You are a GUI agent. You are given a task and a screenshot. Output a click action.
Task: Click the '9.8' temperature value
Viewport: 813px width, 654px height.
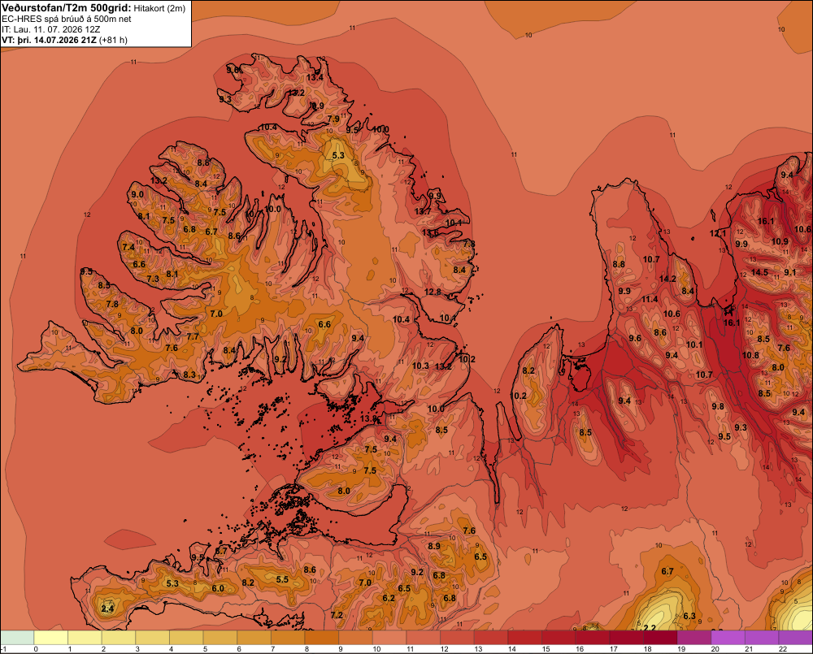tap(718, 407)
